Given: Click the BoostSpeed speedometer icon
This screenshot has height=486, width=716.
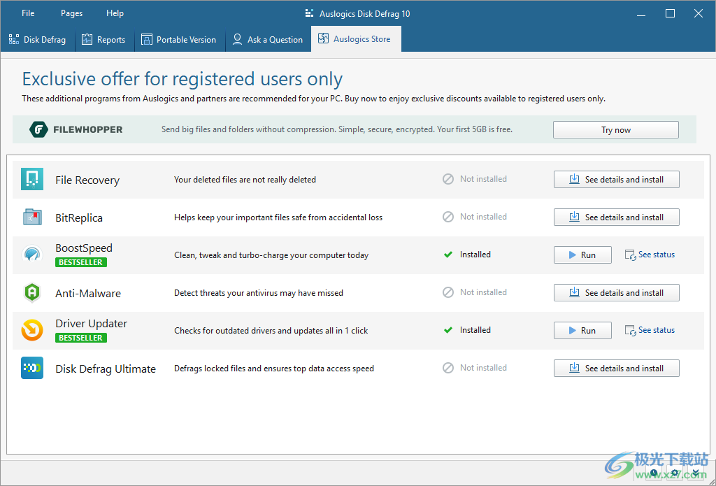Looking at the screenshot, I should [x=32, y=255].
